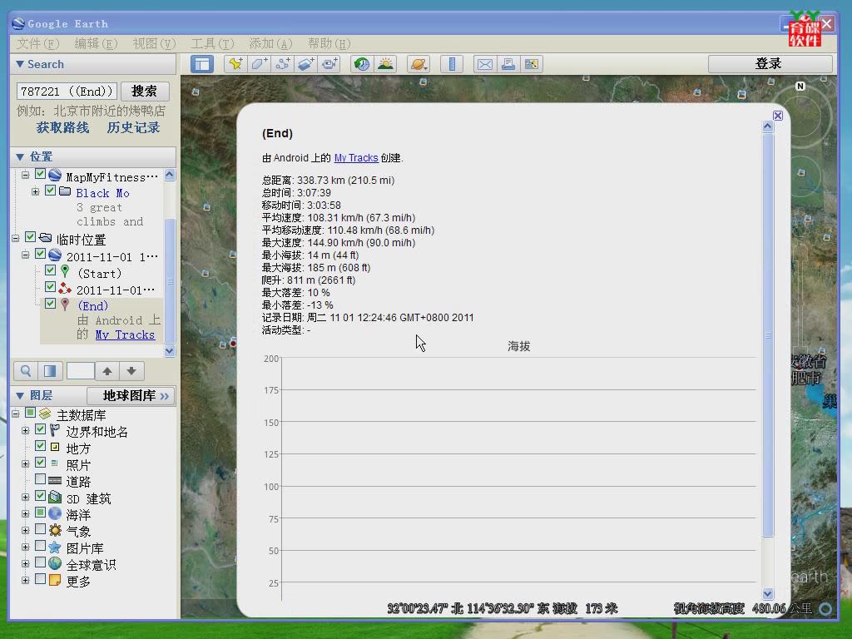852x639 pixels.
Task: Move item up arrow button
Action: tap(107, 371)
